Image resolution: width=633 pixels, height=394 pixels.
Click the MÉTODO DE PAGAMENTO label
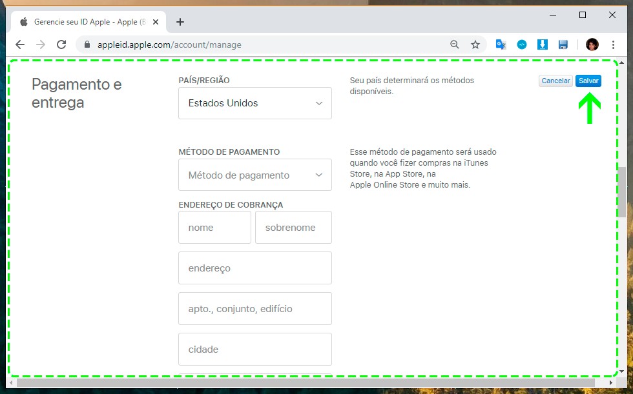229,152
